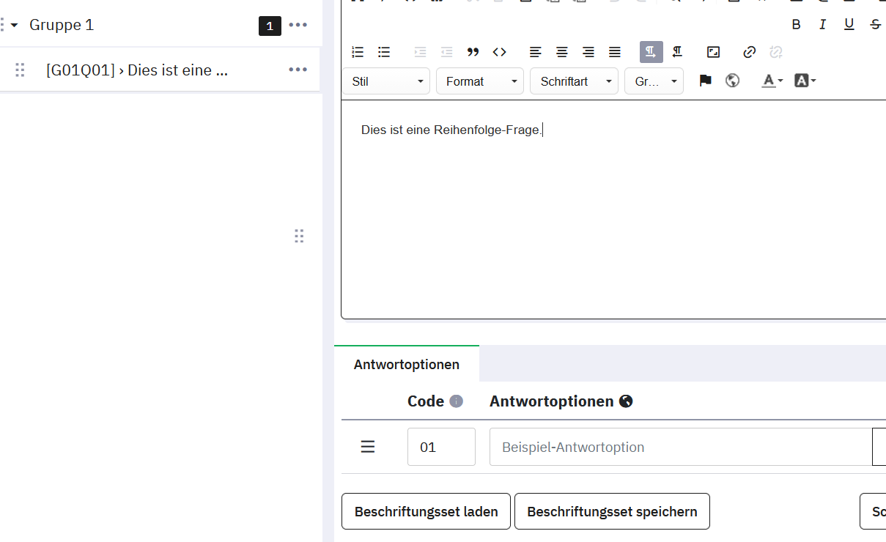The height and width of the screenshot is (542, 886).
Task: Click the globe language icon in the editor toolbar
Action: [732, 81]
